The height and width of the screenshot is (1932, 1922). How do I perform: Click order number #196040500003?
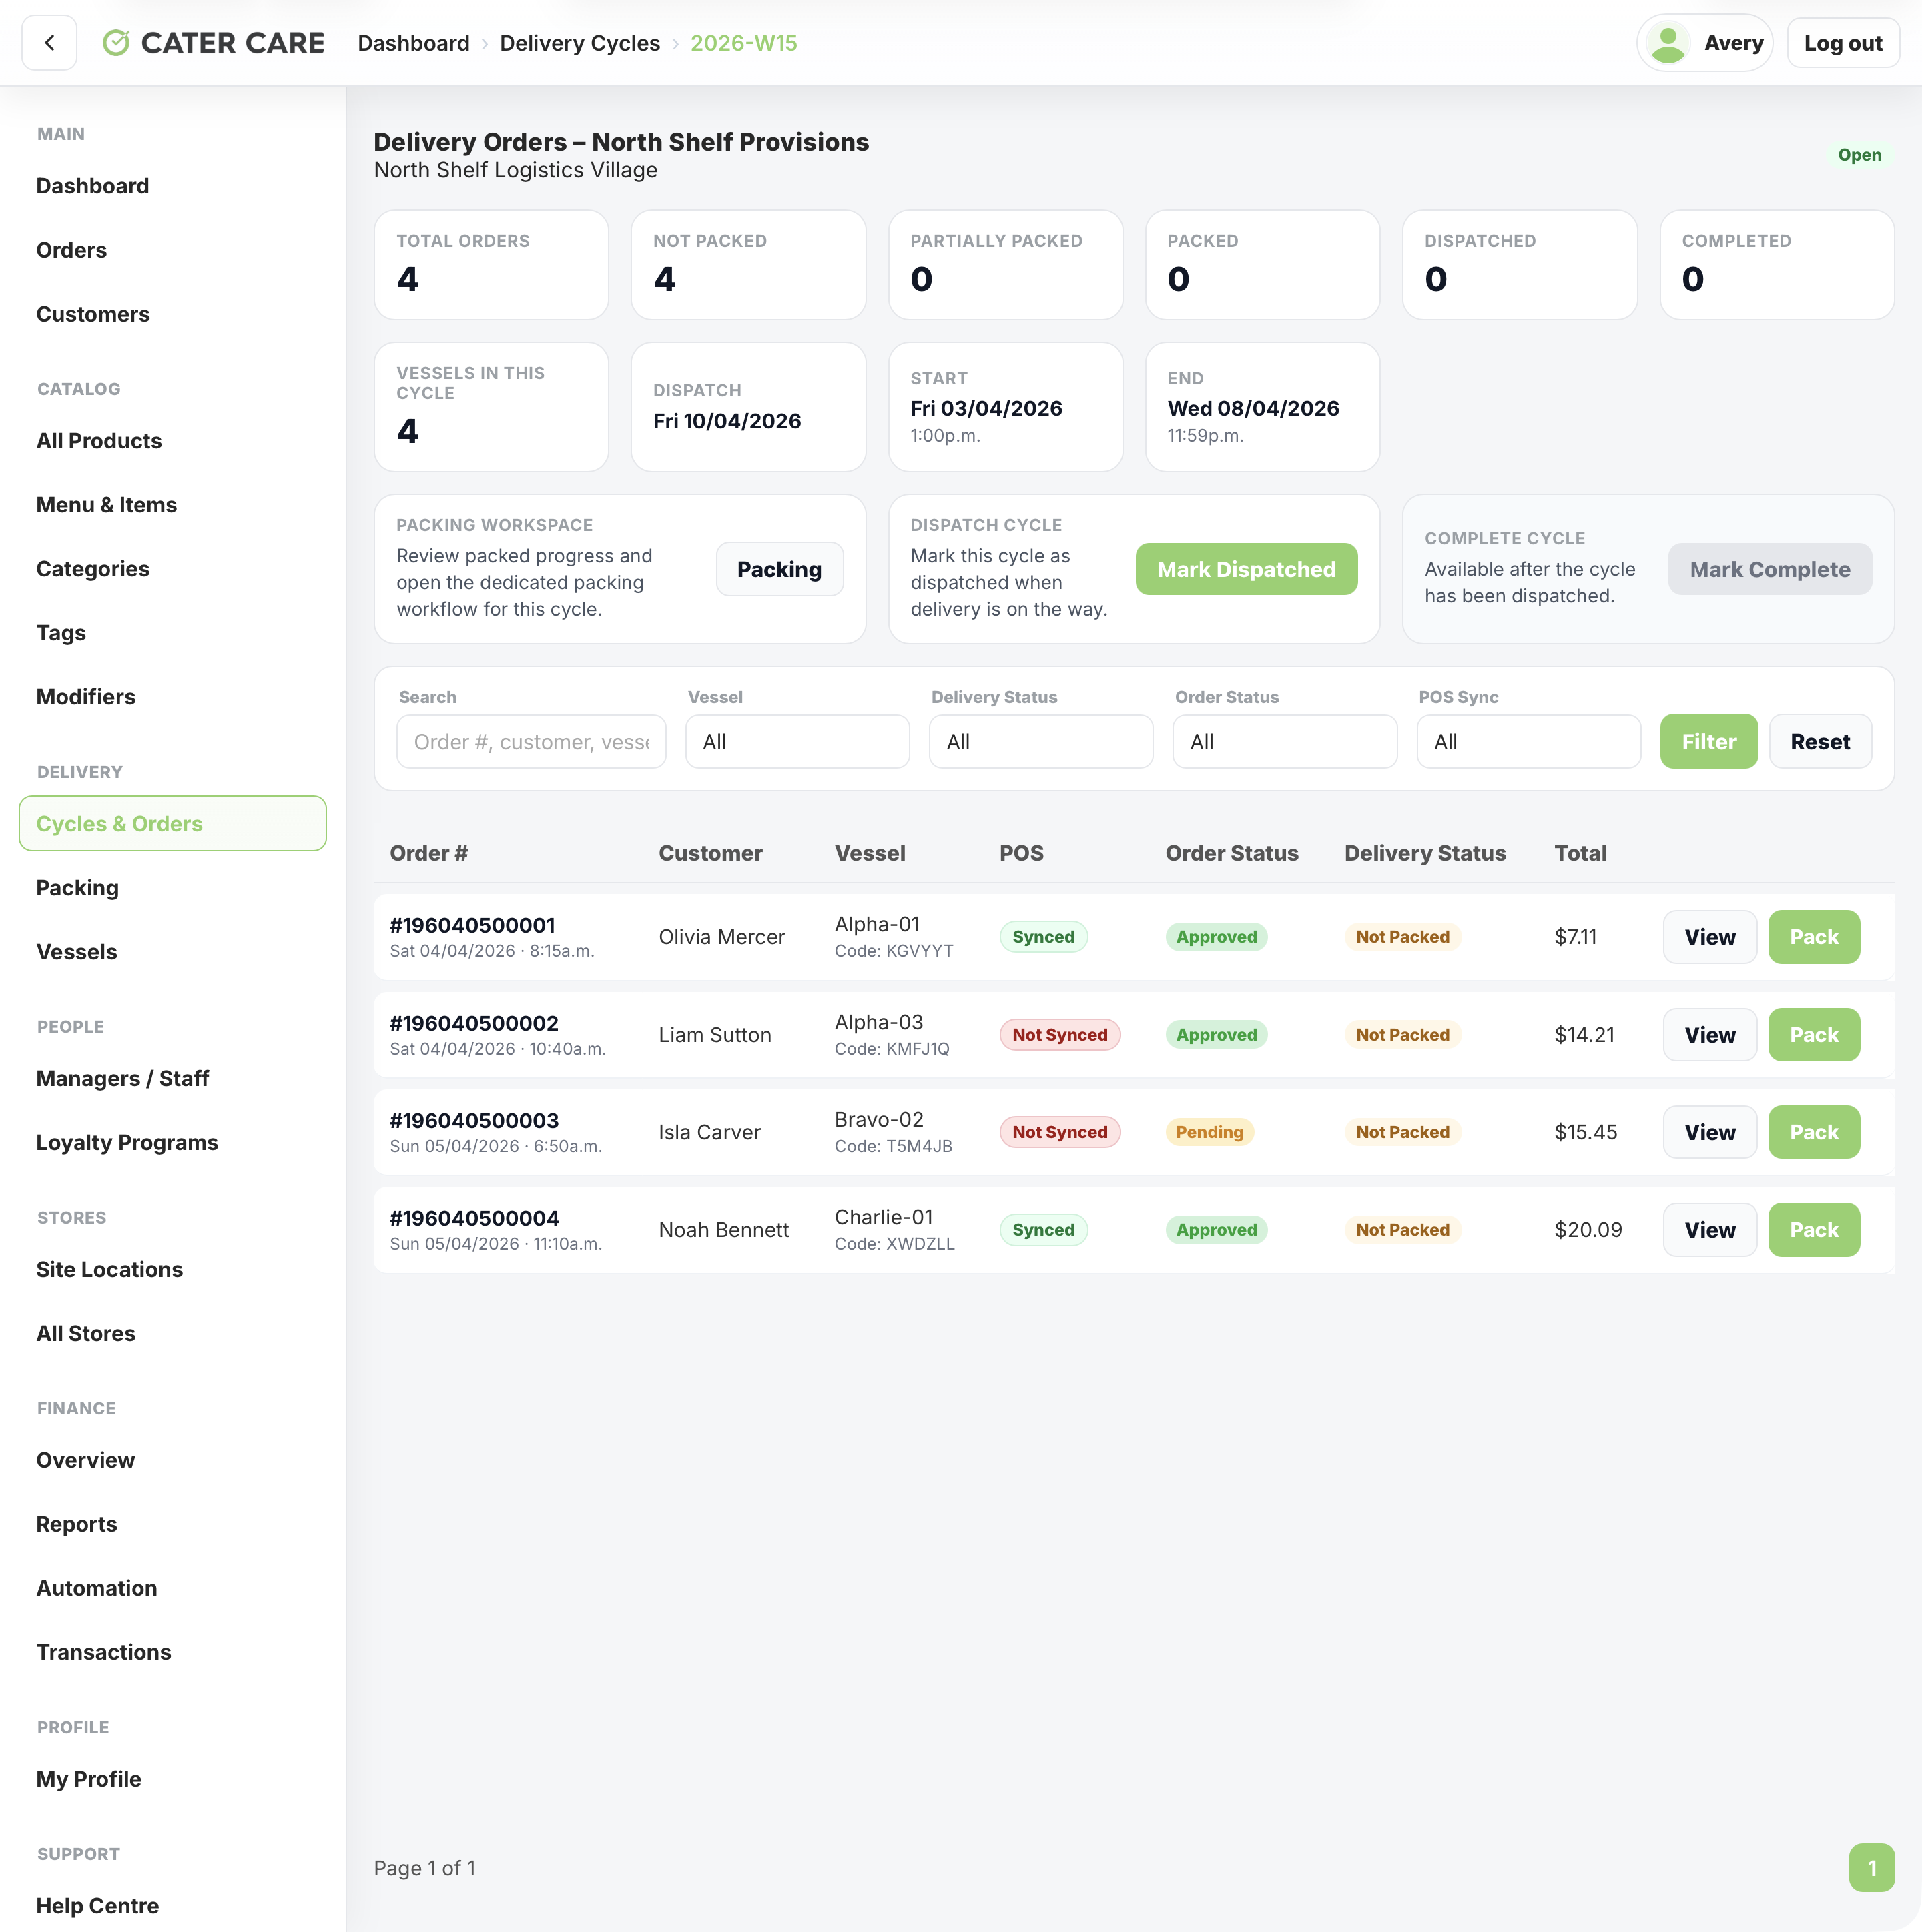473,1120
